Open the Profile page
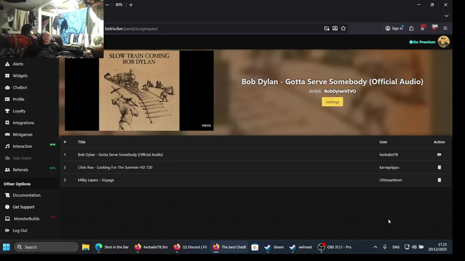This screenshot has height=261, width=465. 19,99
